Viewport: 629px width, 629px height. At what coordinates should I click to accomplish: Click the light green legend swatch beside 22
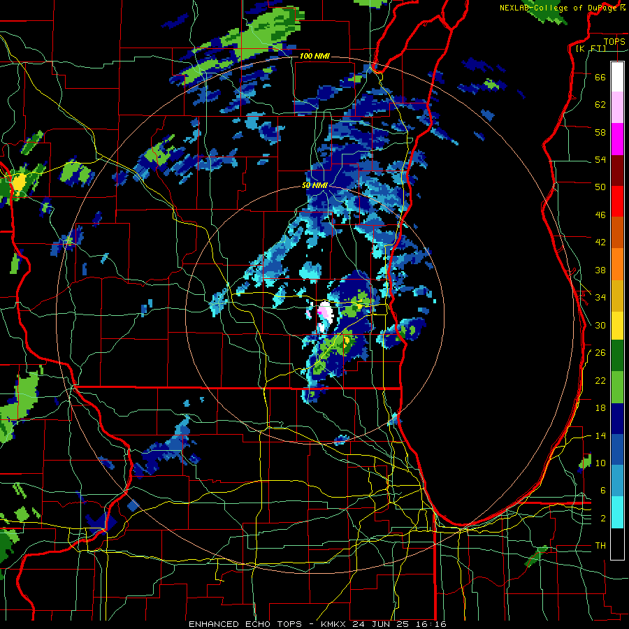[617, 387]
